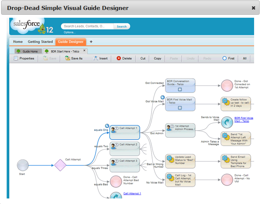Open the Call Attempt 1 link
This screenshot has width=260, height=204.
pyautogui.click(x=132, y=193)
